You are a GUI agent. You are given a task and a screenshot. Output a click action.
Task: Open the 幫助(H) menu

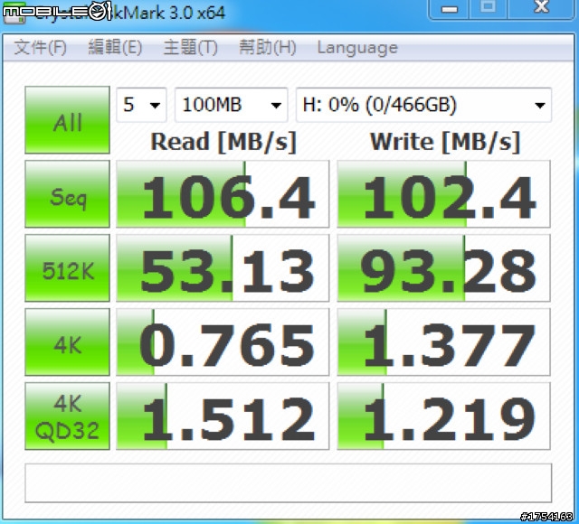tap(268, 48)
